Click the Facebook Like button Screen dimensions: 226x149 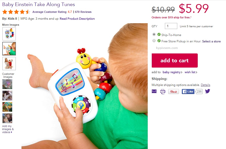[188, 92]
